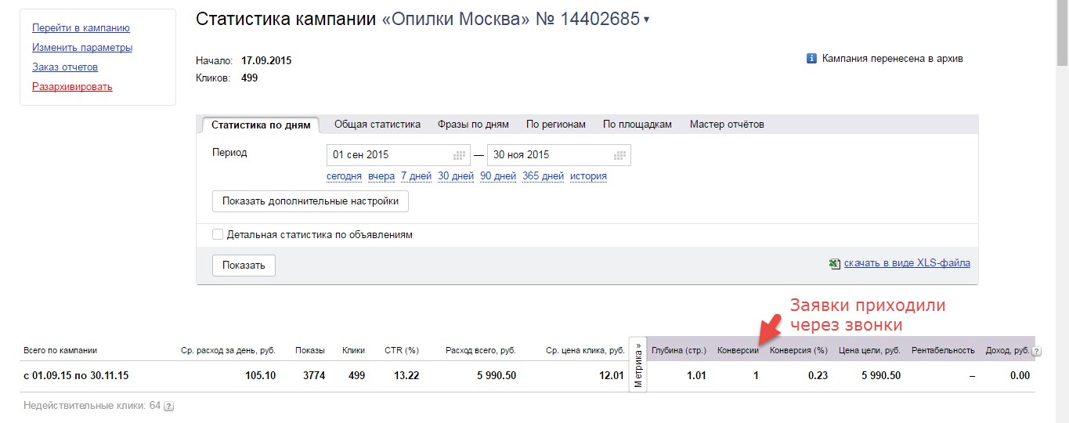1069x423 pixels.
Task: Select the сегодня period shortcut
Action: 344,176
